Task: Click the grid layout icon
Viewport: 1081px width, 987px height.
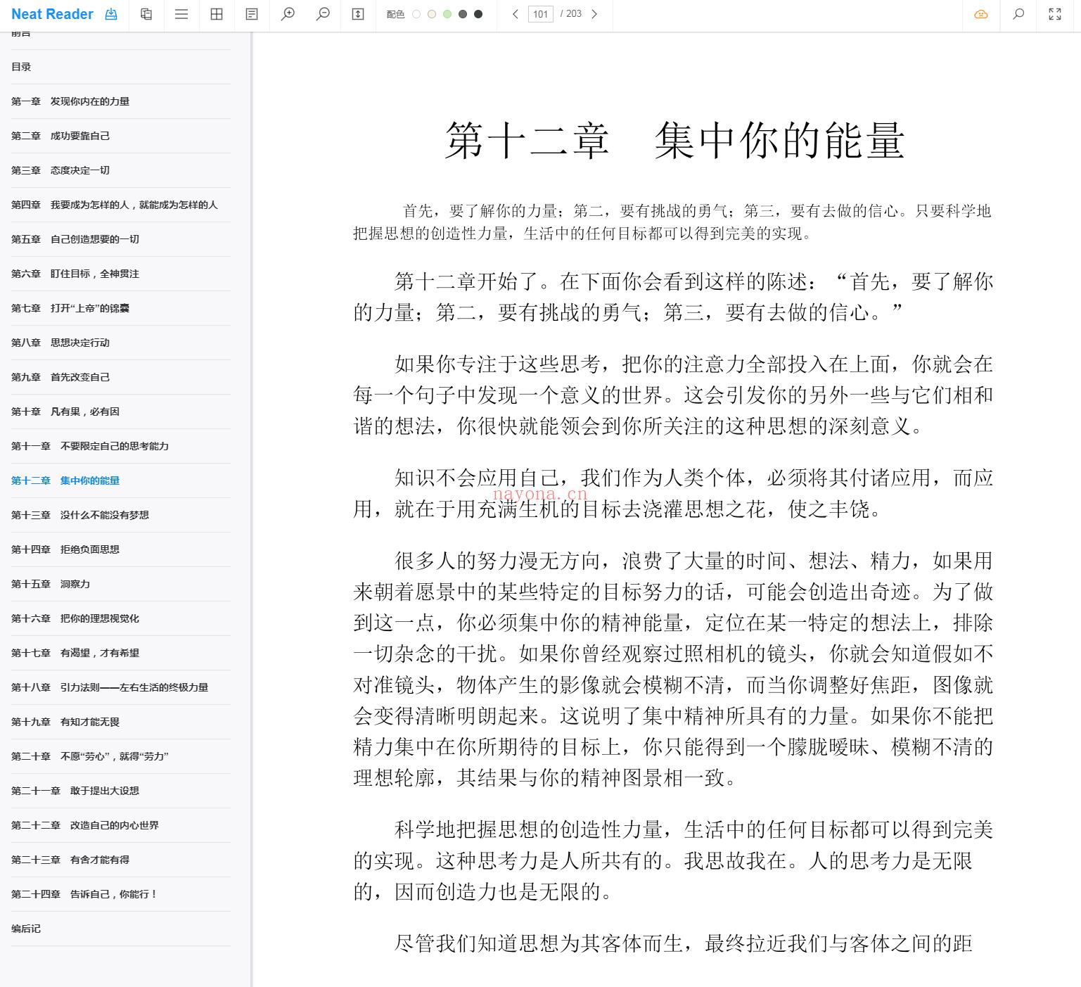Action: [x=217, y=14]
